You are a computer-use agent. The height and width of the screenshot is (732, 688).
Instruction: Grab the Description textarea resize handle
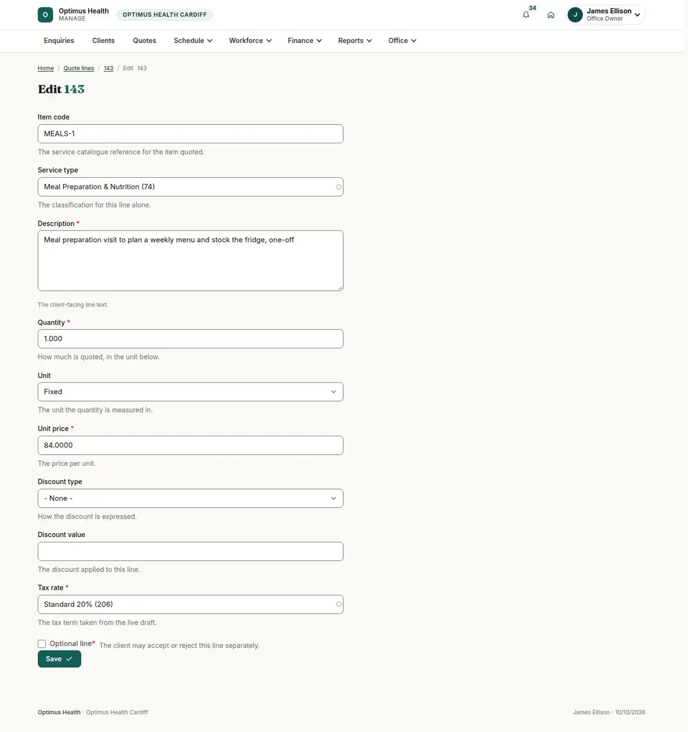[340, 287]
